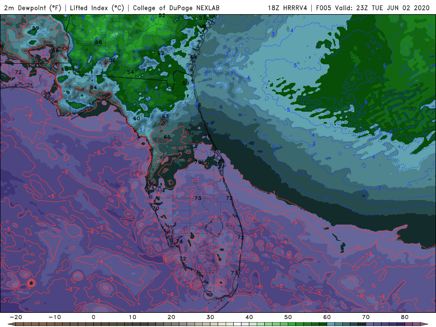Screen dimensions: 436x327
Task: Click the 10 label on the color scale
Action: [x=132, y=317]
